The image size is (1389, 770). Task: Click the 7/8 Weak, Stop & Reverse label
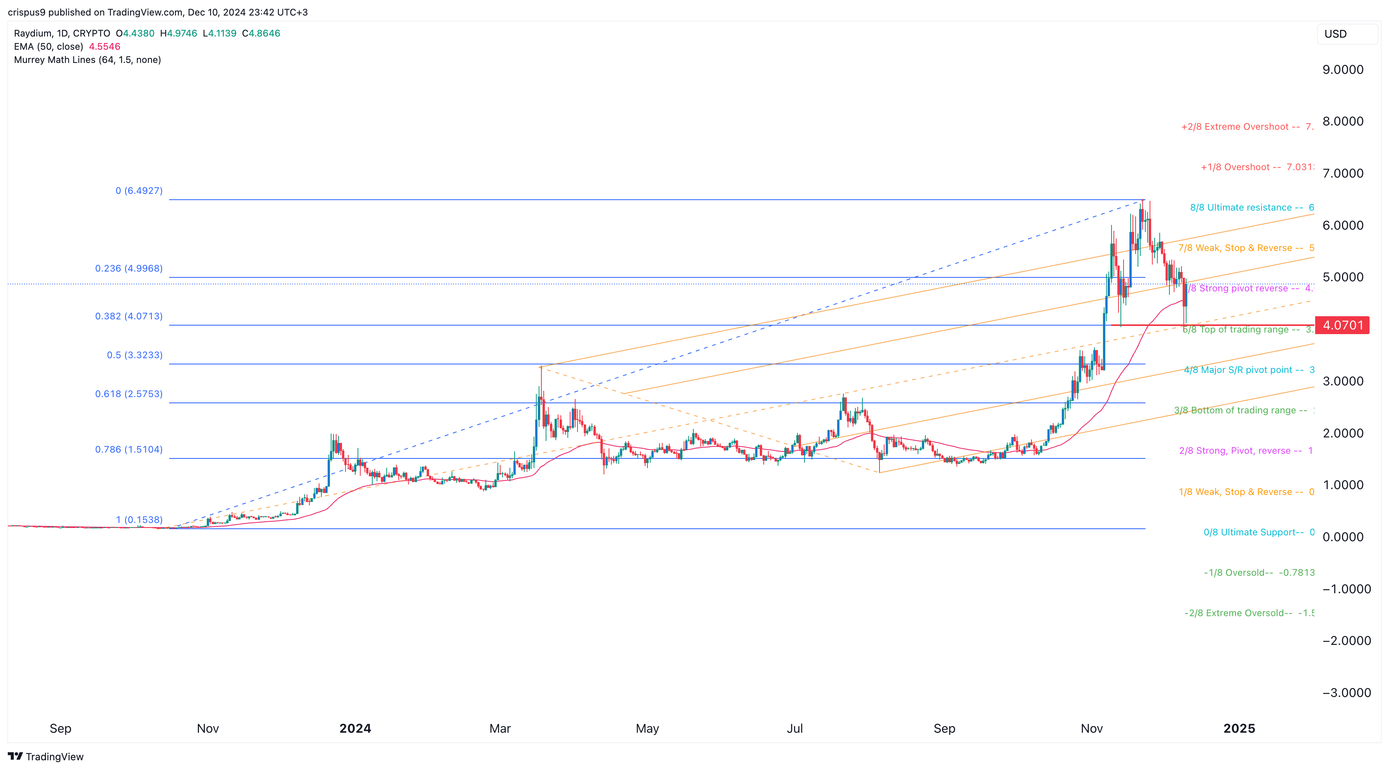tap(1246, 248)
